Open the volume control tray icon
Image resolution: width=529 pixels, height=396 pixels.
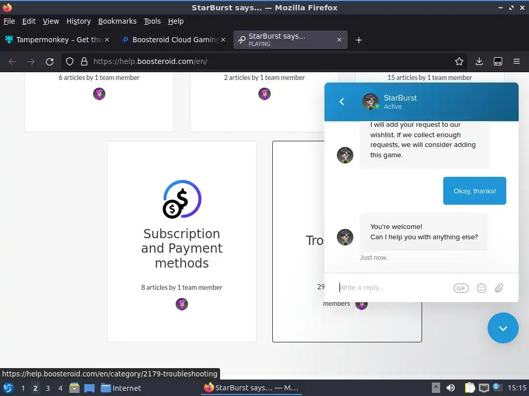[450, 388]
